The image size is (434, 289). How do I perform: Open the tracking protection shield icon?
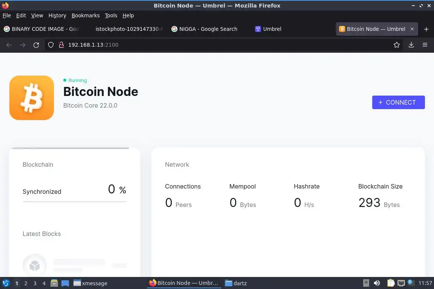point(50,45)
